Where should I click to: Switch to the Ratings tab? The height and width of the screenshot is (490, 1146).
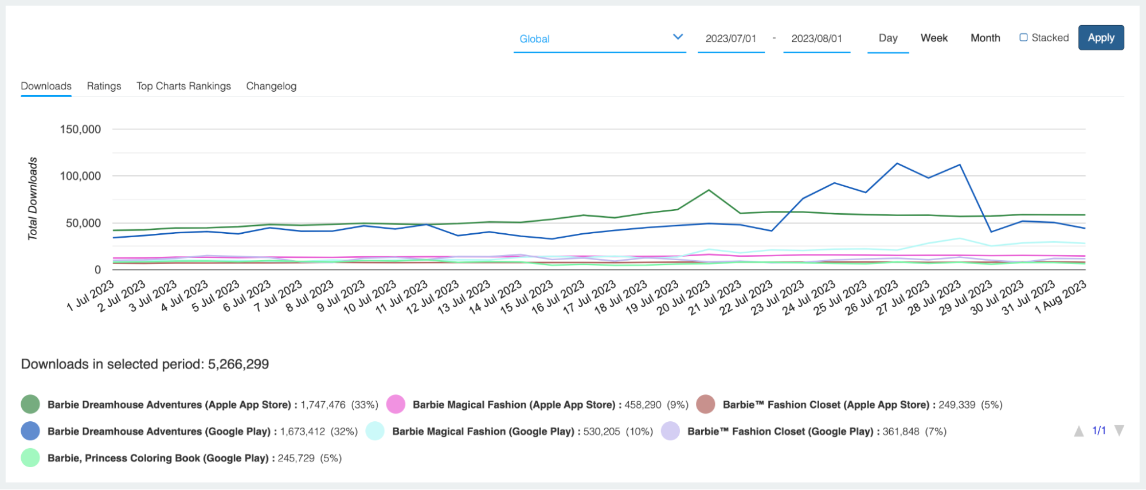tap(104, 86)
